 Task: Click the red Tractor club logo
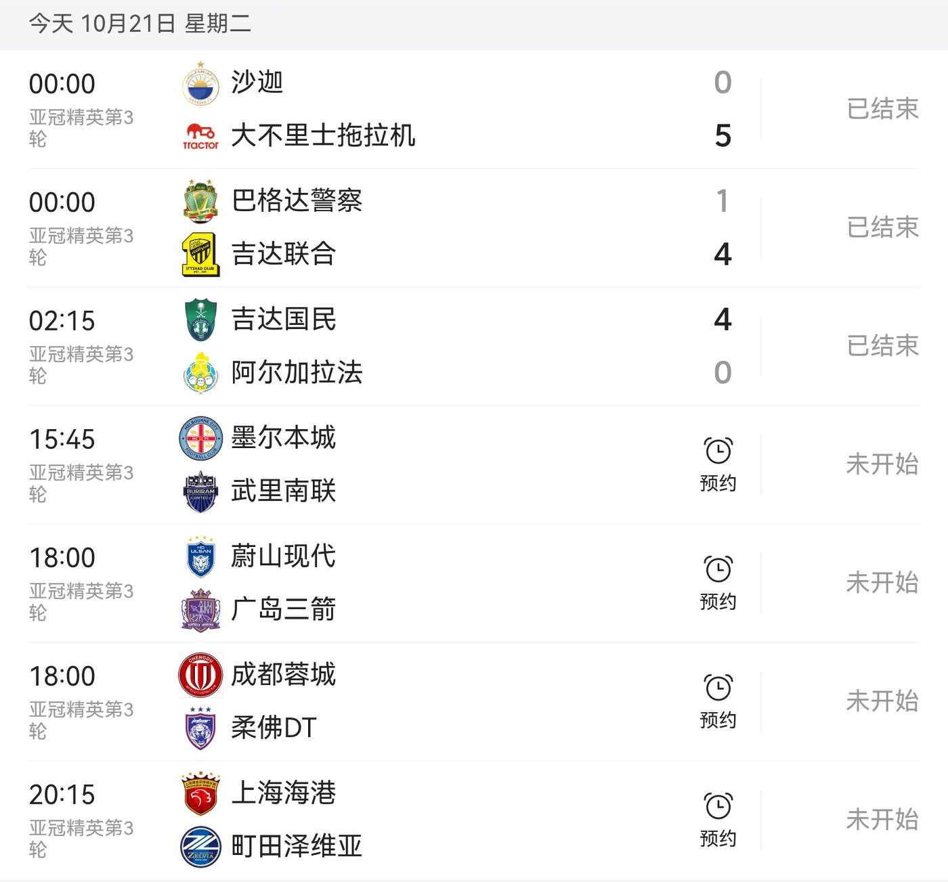tap(200, 135)
